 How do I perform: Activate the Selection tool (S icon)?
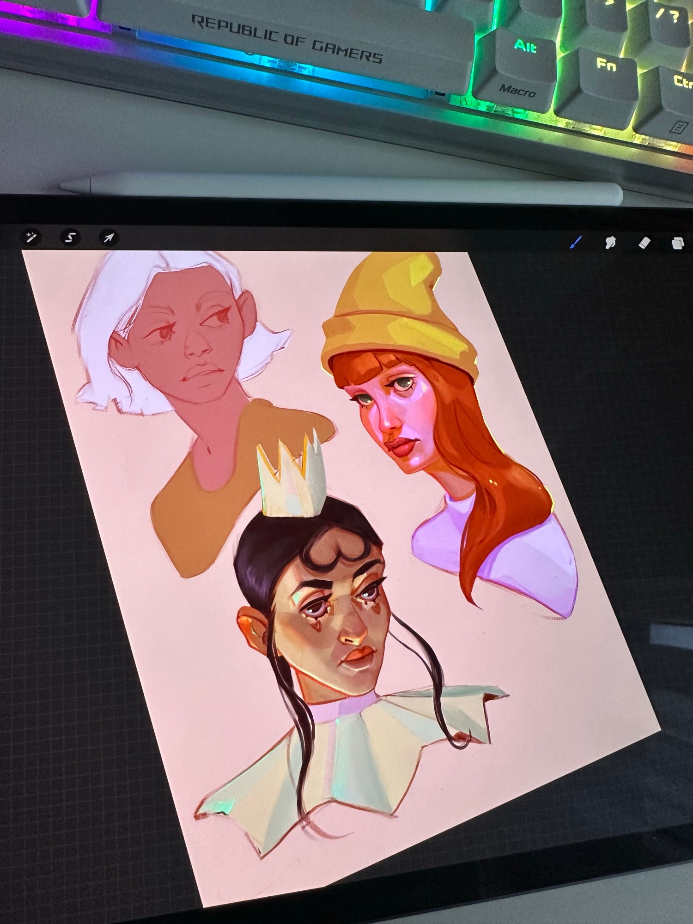70,237
